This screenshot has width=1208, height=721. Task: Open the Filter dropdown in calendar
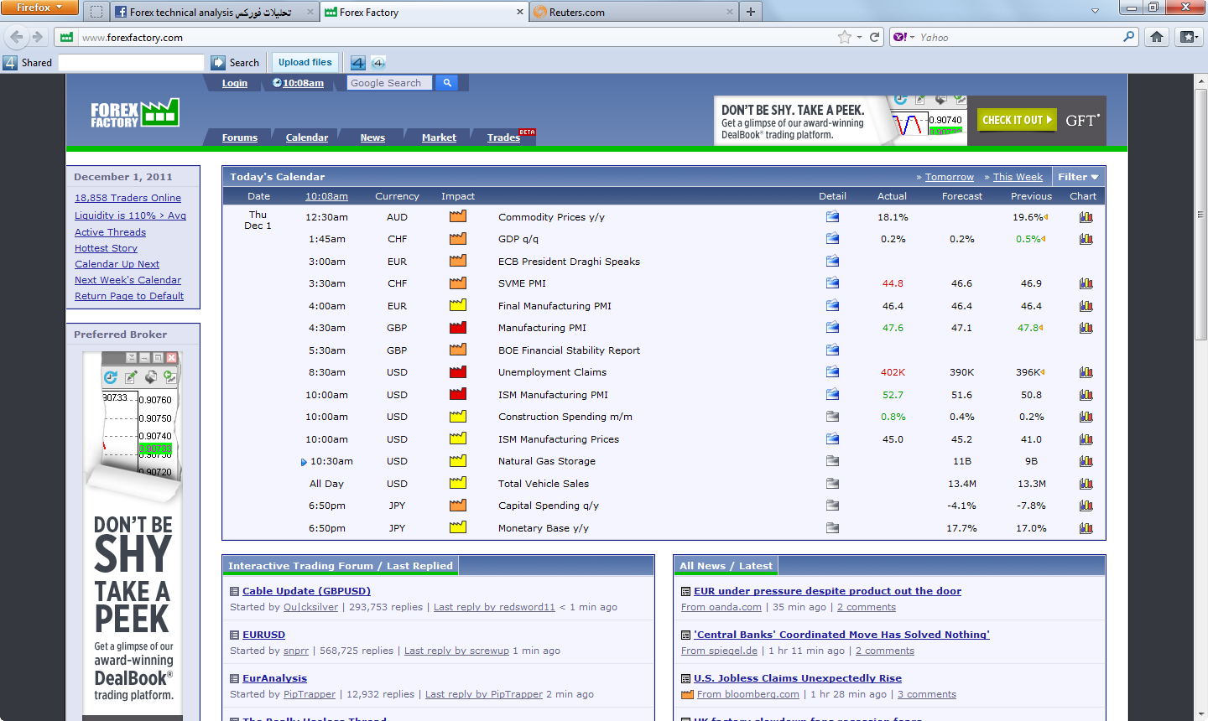point(1078,177)
